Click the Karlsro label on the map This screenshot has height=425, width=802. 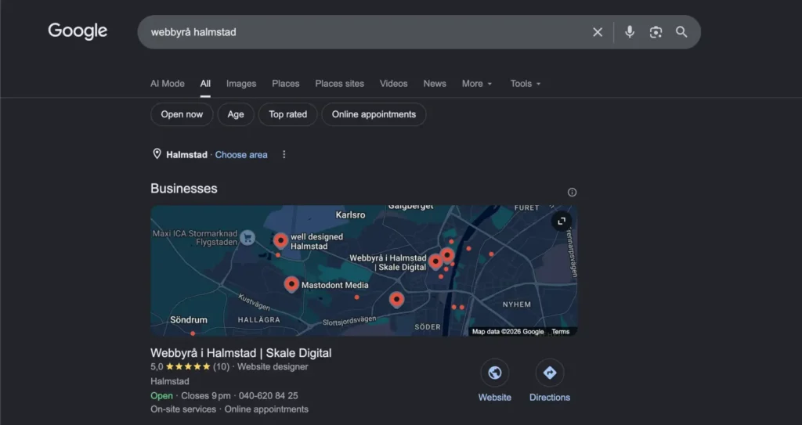[x=350, y=214]
